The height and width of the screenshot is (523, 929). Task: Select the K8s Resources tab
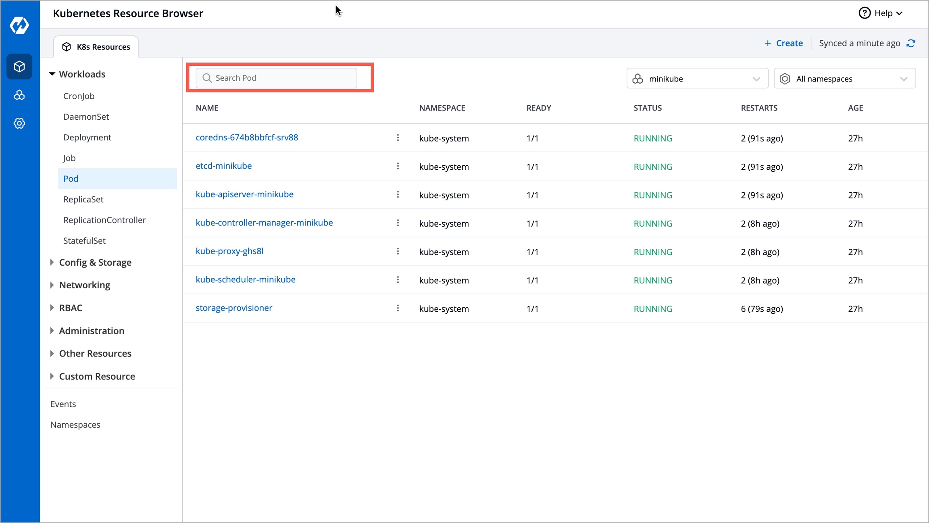96,47
